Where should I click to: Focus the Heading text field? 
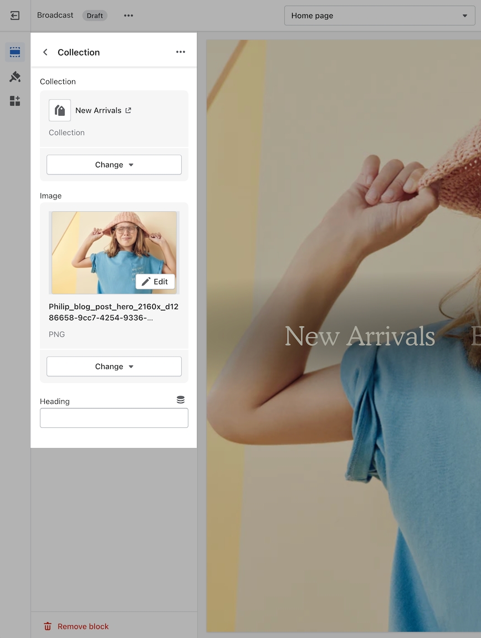click(114, 418)
